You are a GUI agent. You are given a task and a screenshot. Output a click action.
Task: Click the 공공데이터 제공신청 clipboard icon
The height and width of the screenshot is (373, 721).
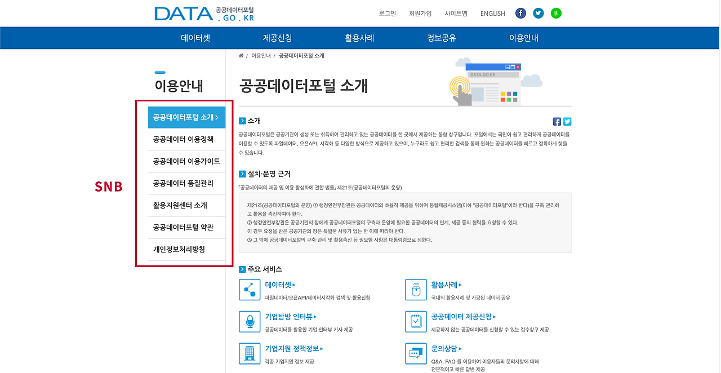point(415,322)
